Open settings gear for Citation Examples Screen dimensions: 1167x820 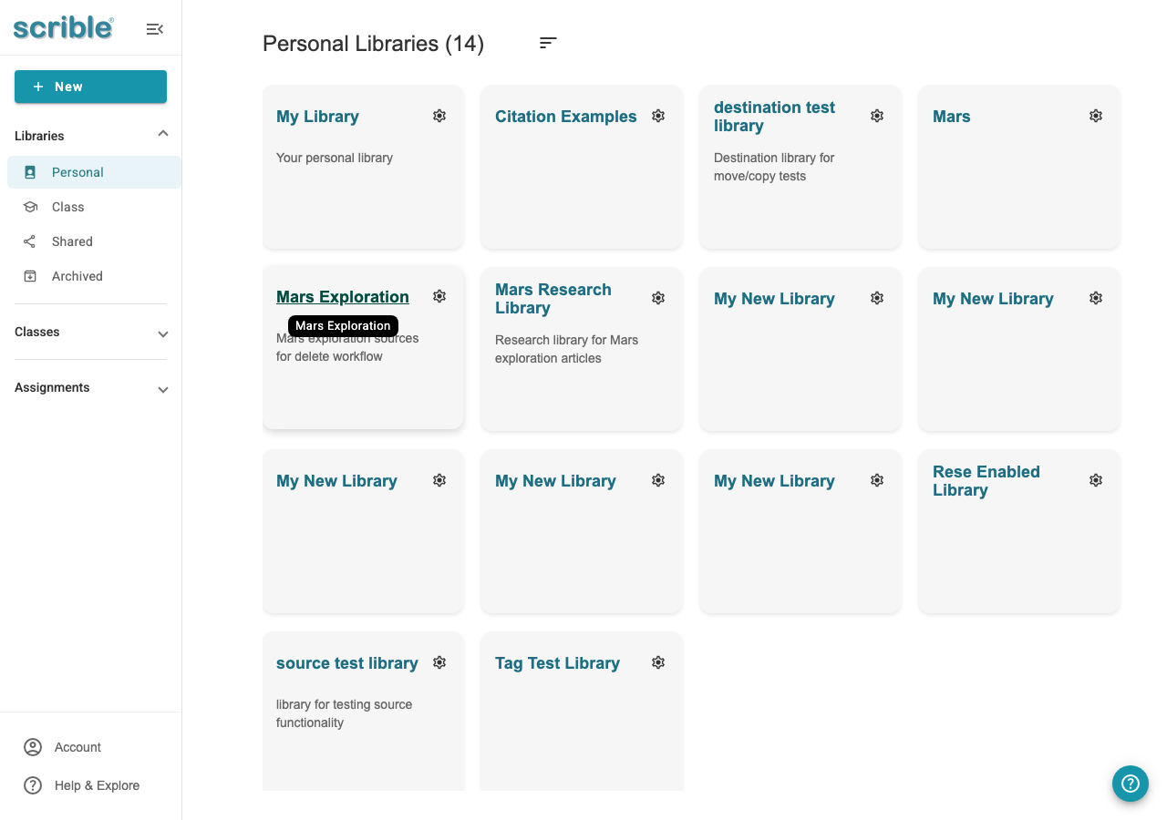(x=658, y=116)
